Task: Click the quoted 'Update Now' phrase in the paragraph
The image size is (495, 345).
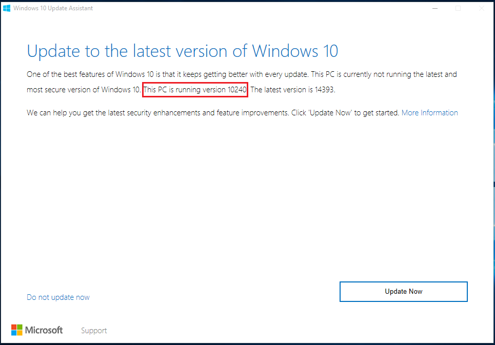Action: pyautogui.click(x=331, y=113)
